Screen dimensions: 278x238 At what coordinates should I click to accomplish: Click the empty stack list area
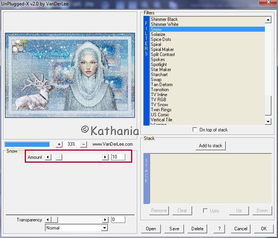click(x=211, y=178)
